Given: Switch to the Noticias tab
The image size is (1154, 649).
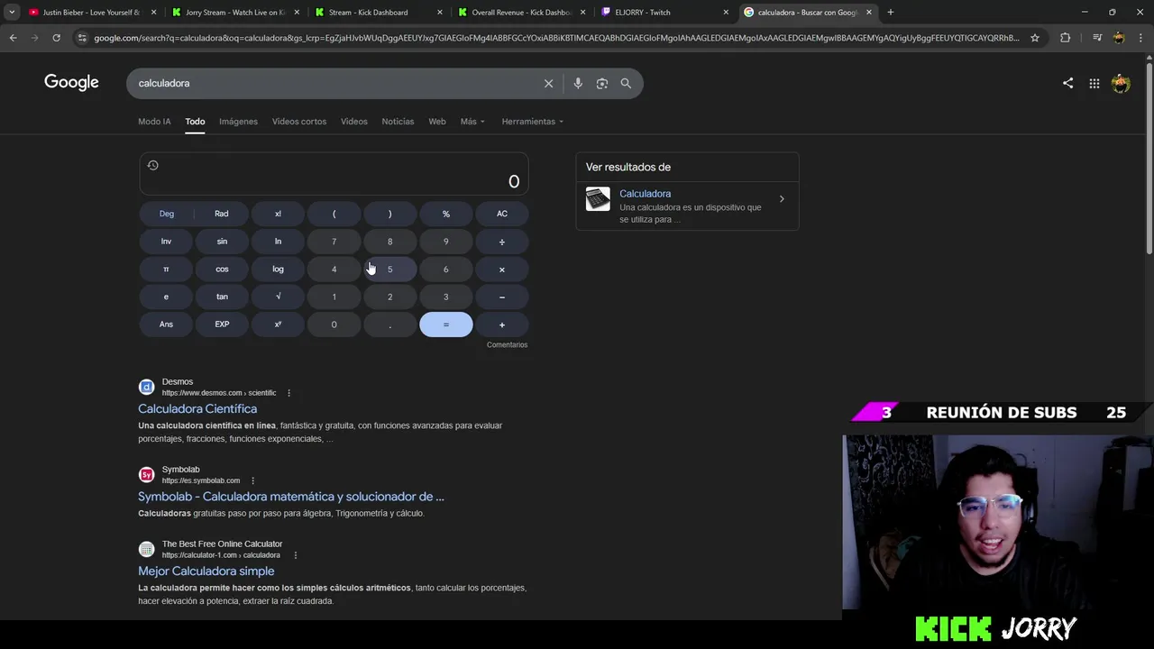Looking at the screenshot, I should [x=398, y=122].
